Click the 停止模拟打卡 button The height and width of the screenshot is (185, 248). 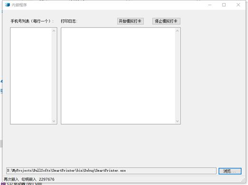tap(166, 21)
